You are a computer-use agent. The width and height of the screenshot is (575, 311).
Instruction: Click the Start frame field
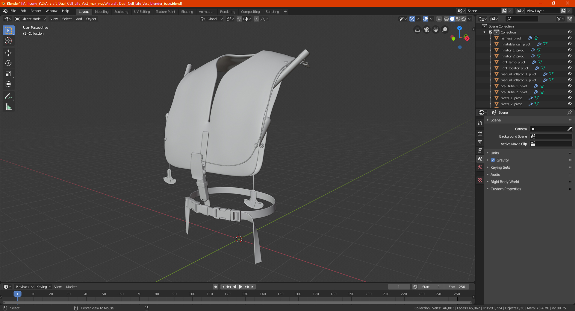click(x=431, y=287)
